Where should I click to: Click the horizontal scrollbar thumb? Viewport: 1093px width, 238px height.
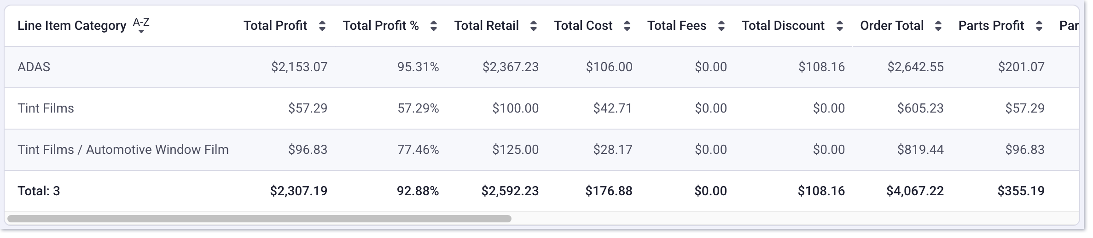[260, 219]
